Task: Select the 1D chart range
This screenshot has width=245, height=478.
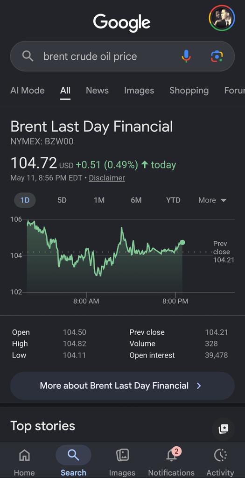Action: [25, 200]
